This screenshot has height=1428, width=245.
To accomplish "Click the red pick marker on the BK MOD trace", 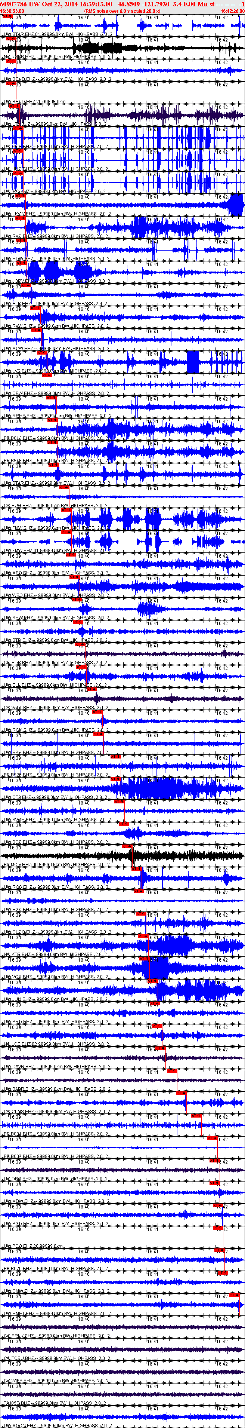I will (x=127, y=846).
